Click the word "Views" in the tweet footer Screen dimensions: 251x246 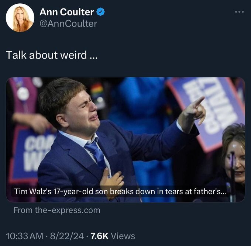point(123,236)
